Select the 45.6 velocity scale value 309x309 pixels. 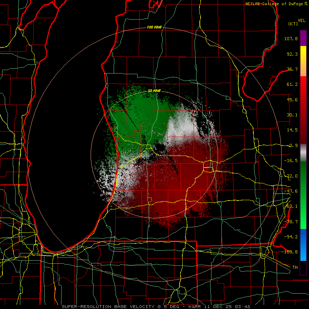(292, 100)
